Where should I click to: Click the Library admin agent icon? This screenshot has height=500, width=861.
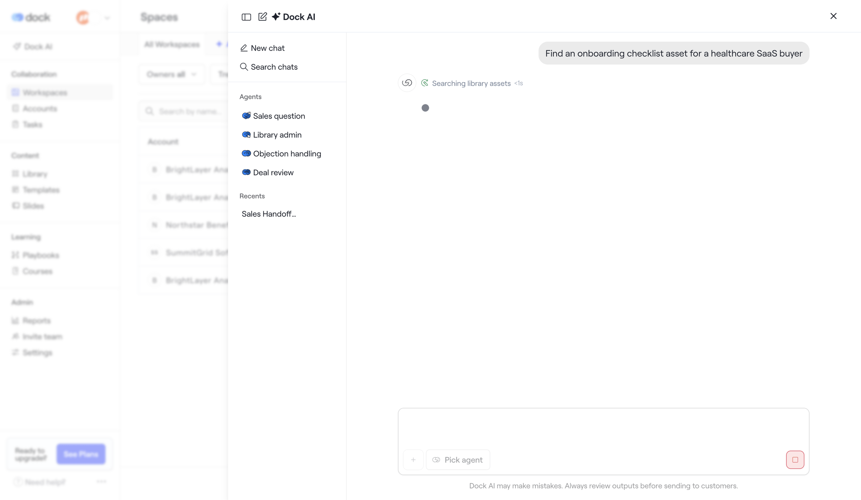pyautogui.click(x=246, y=135)
